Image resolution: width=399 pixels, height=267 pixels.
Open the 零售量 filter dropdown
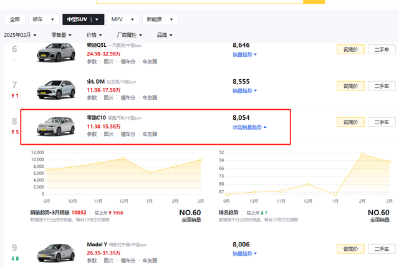pos(61,35)
